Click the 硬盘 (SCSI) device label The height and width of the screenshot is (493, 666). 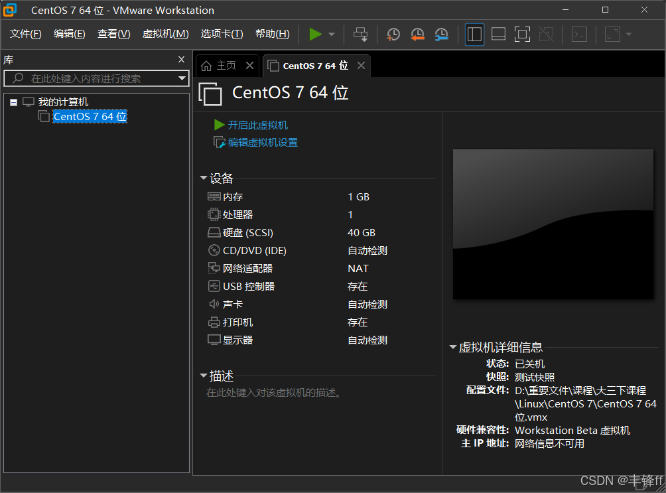248,232
